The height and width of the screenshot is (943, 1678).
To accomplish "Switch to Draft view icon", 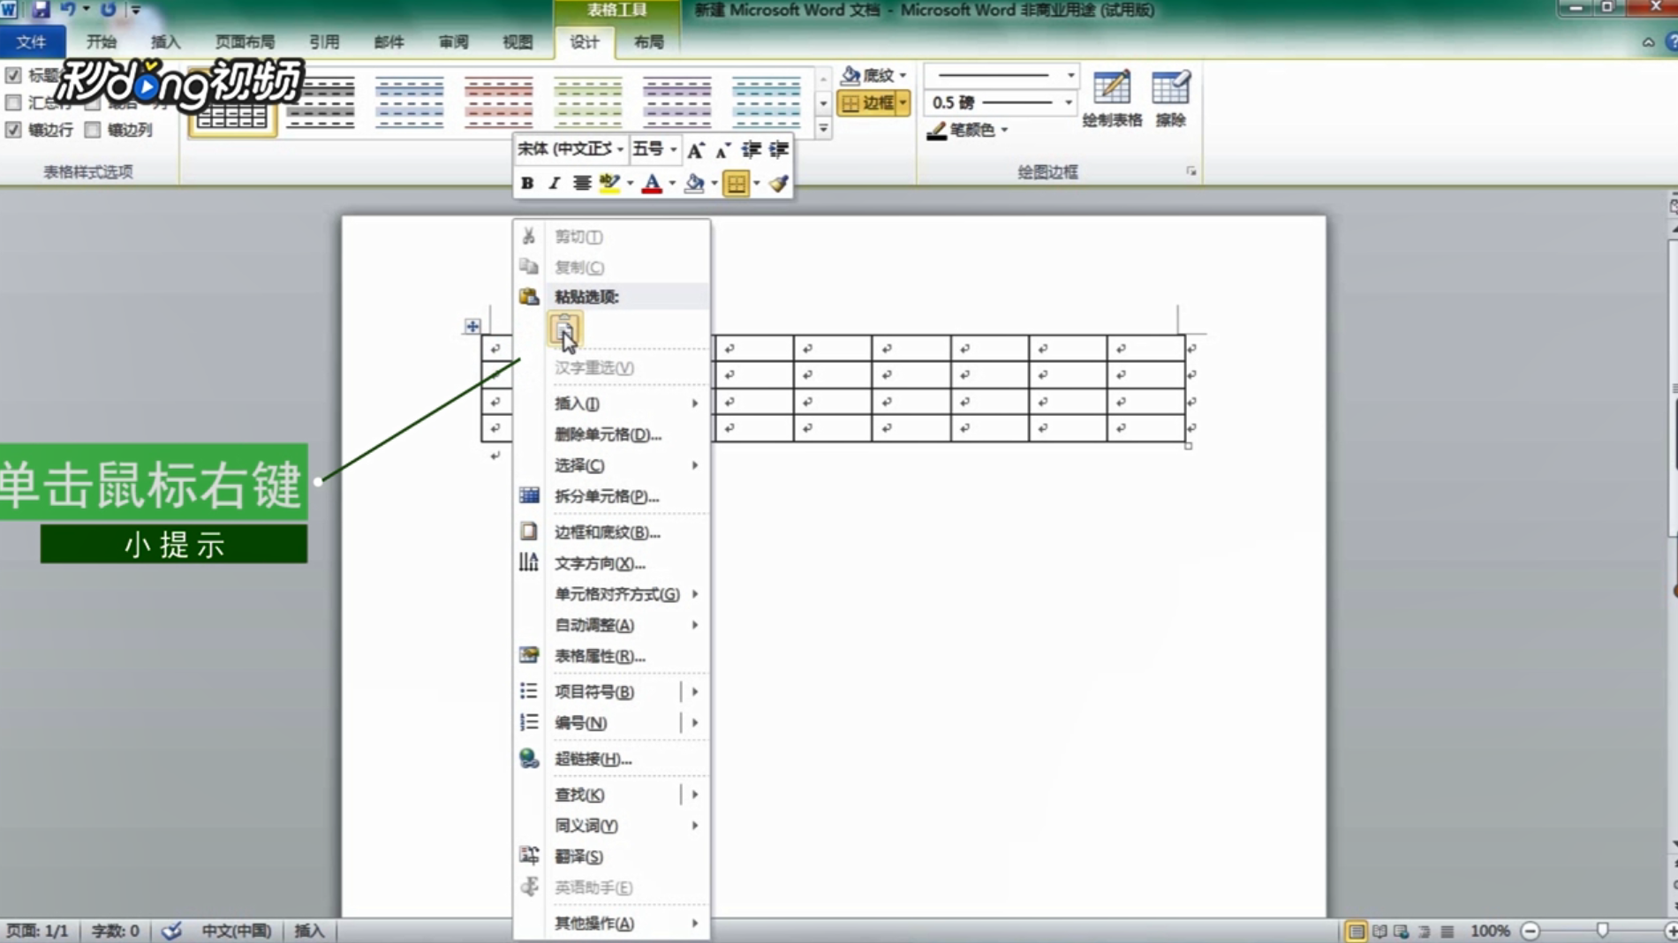I will [1447, 931].
